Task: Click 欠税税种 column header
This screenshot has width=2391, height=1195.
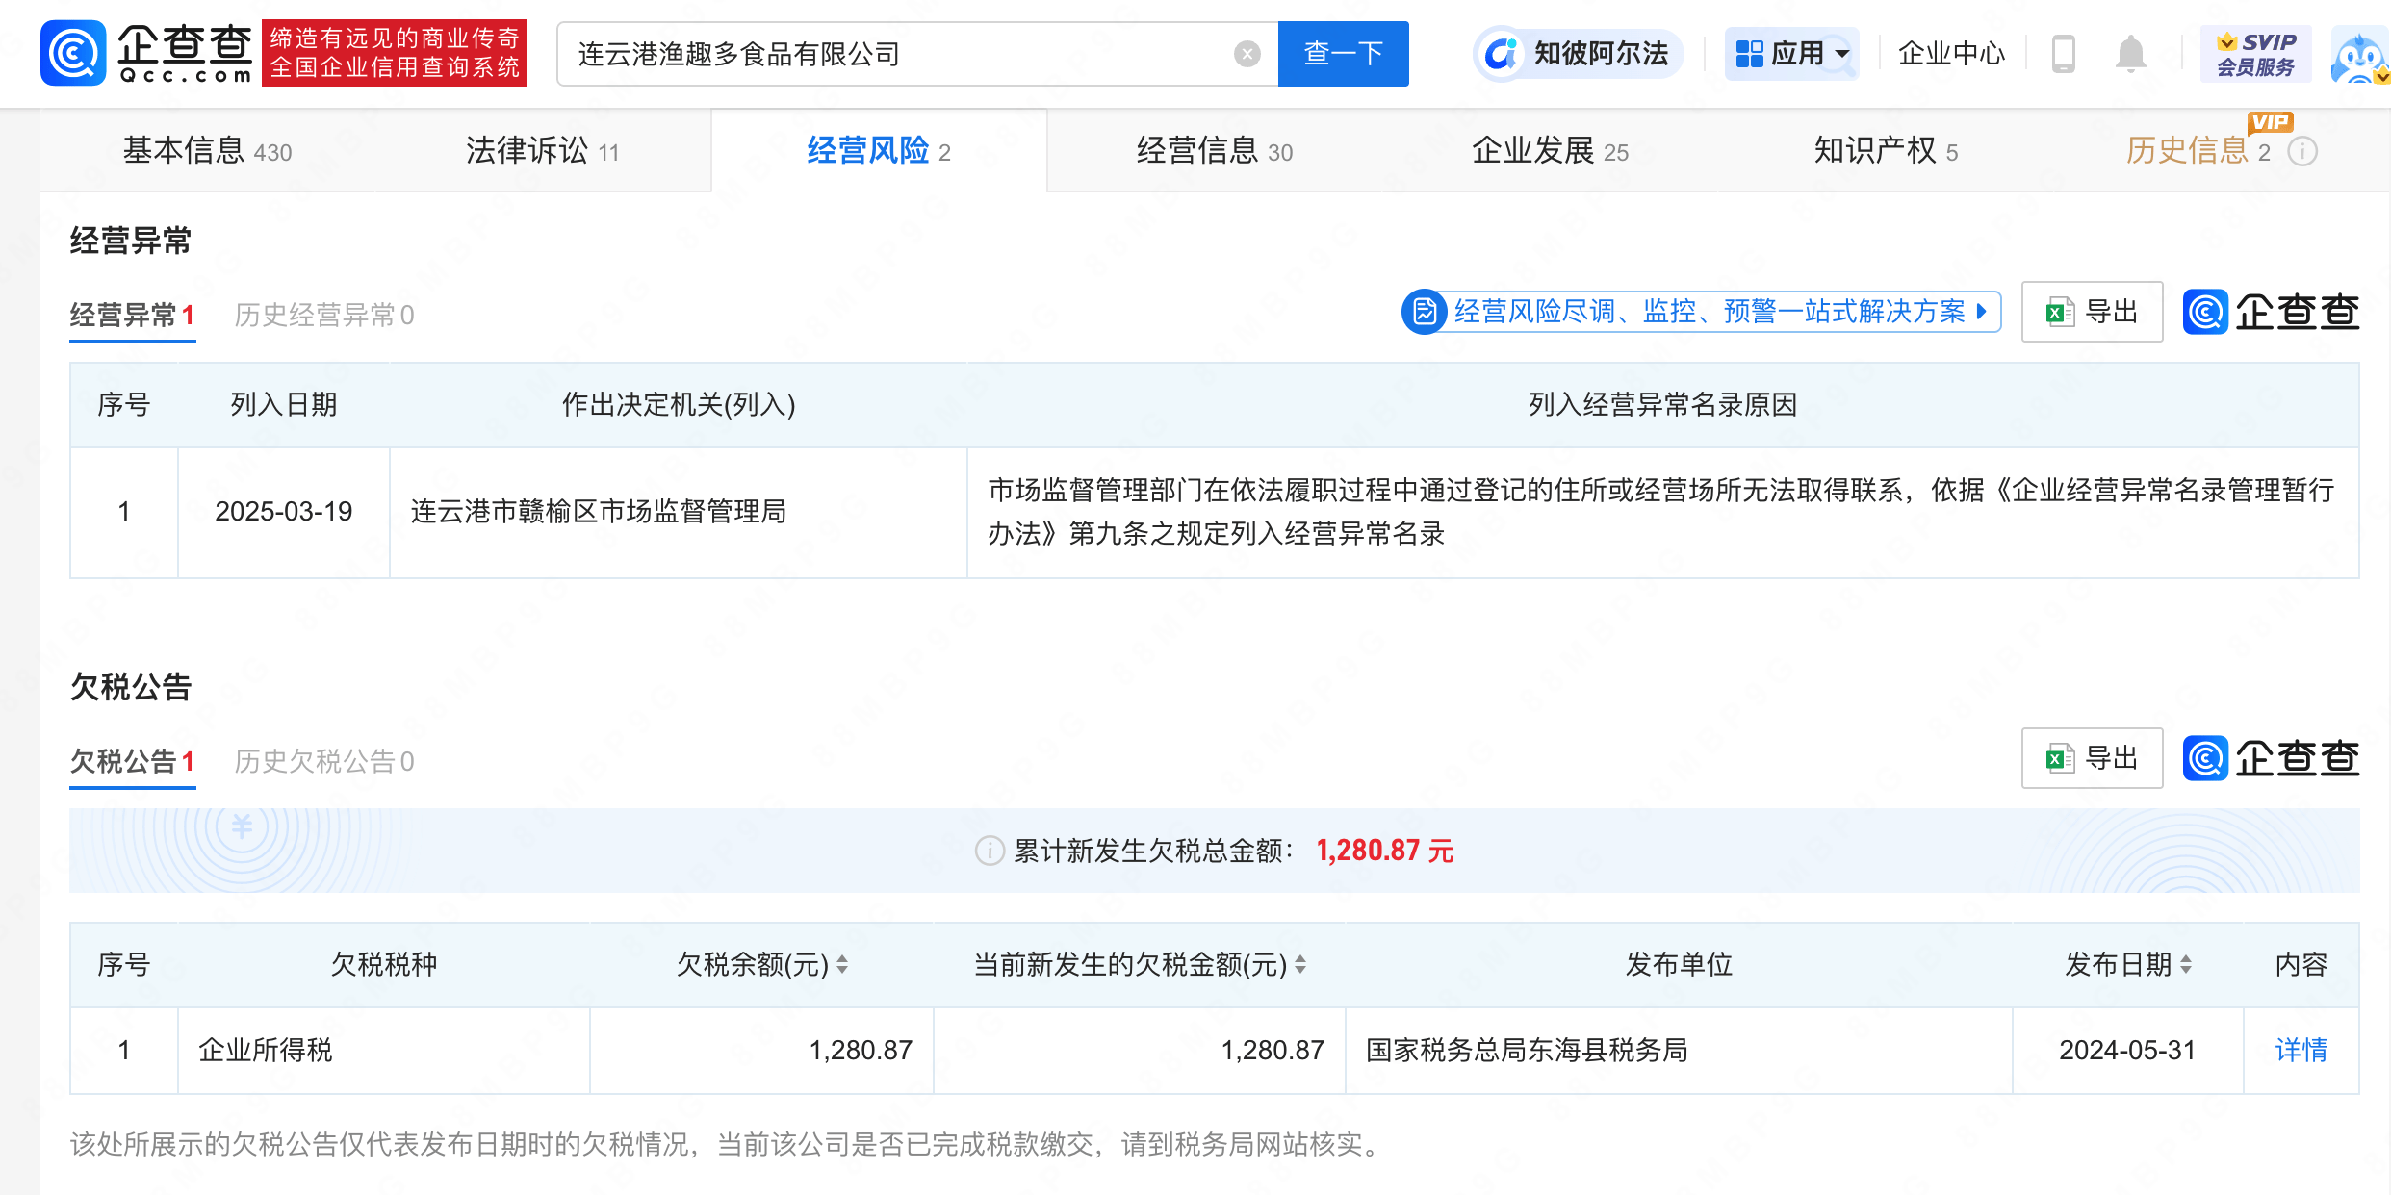Action: pyautogui.click(x=383, y=964)
